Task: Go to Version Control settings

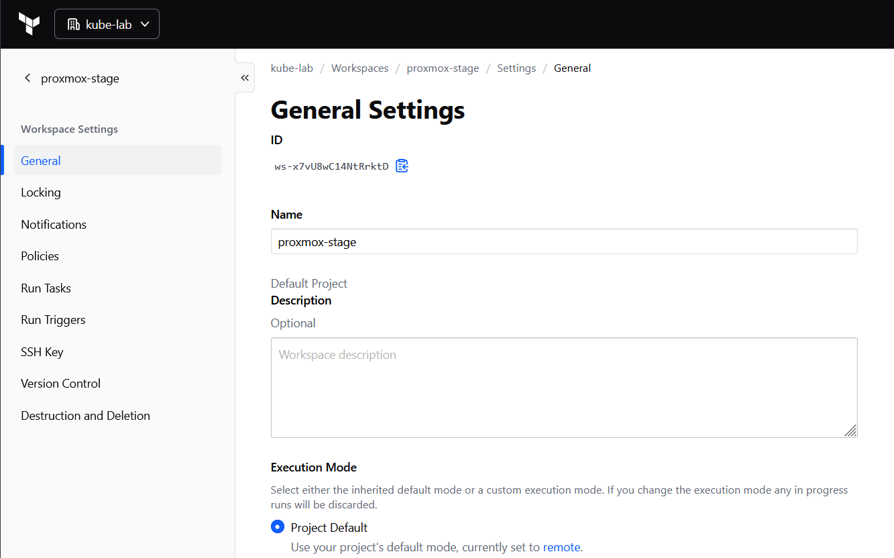Action: [x=60, y=384]
